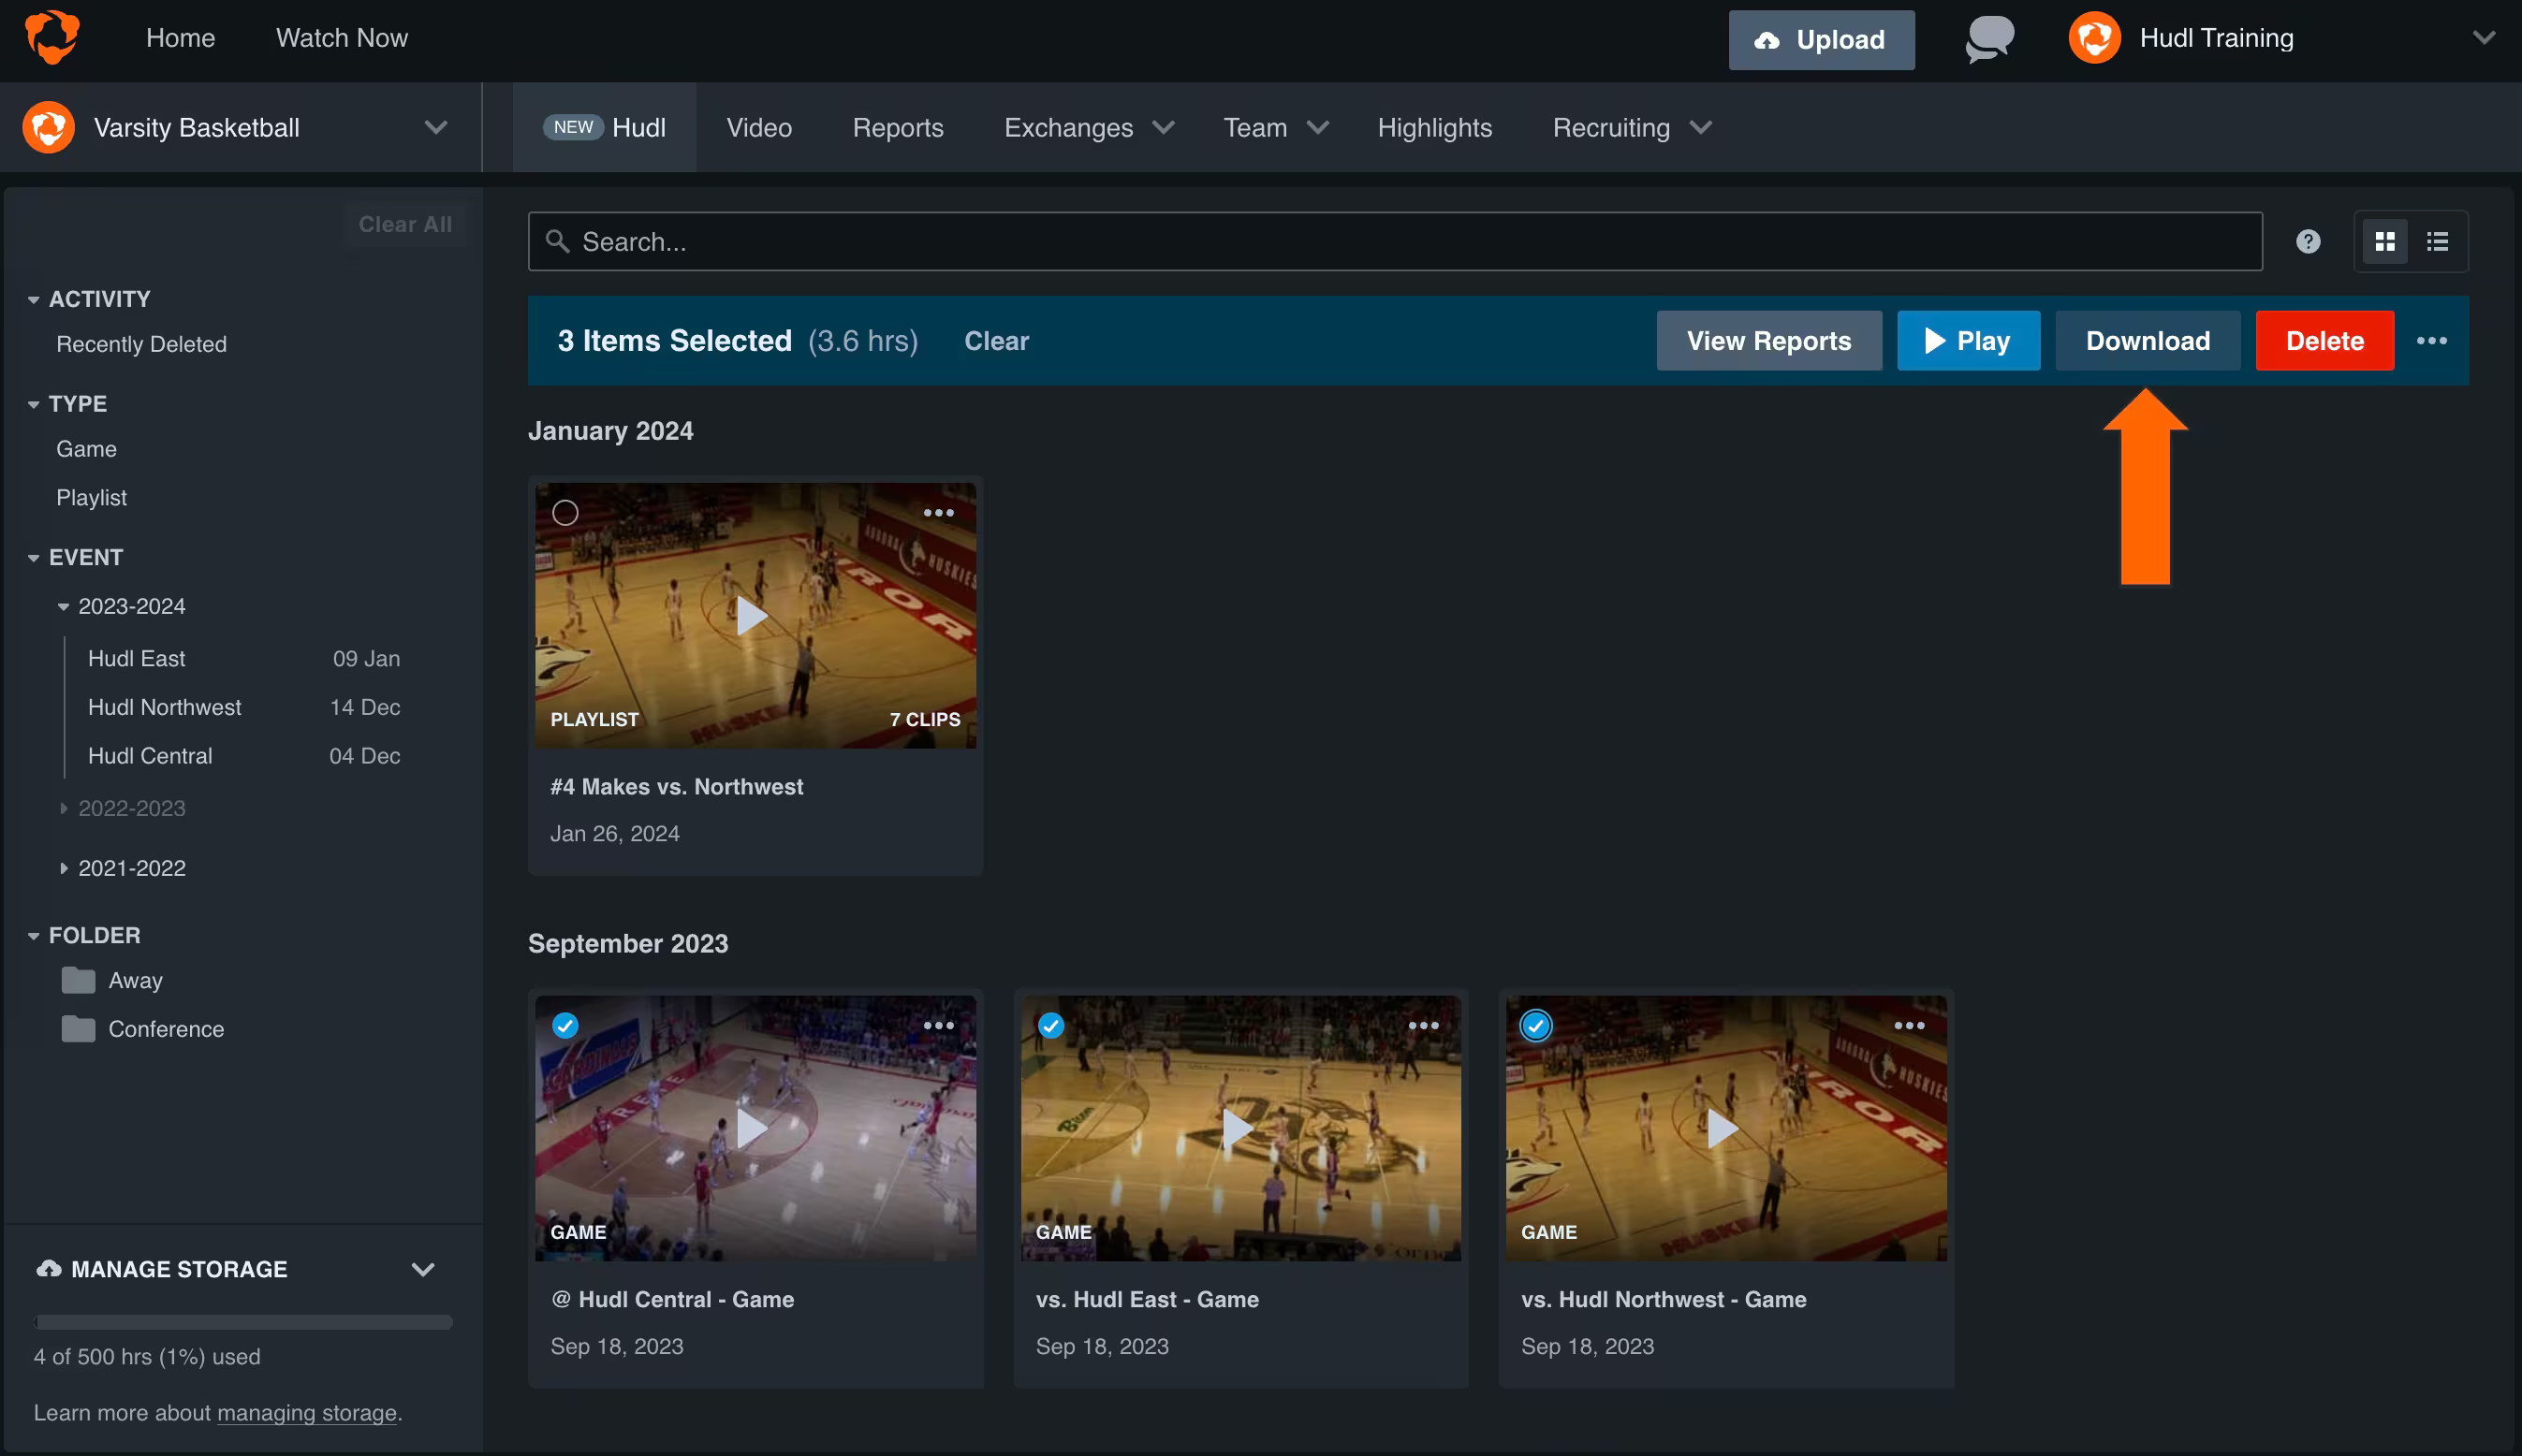The image size is (2522, 1456).
Task: Open the #4 Makes vs. Northwest title
Action: pyautogui.click(x=676, y=787)
